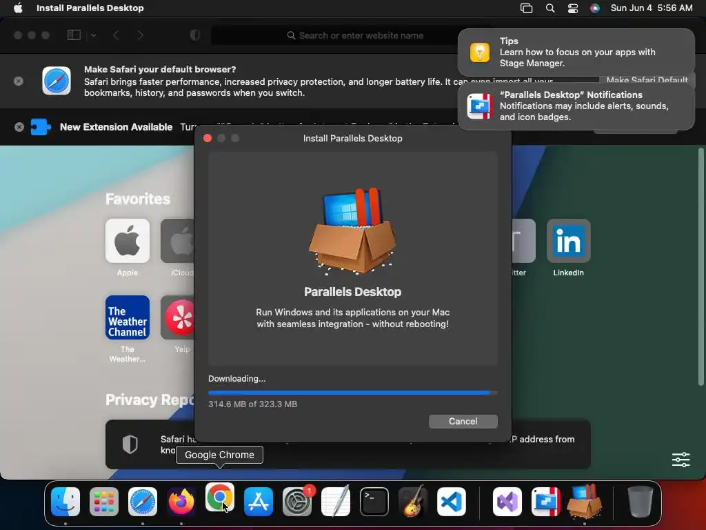The image size is (706, 530).
Task: Open the Trash in the Dock
Action: [641, 502]
